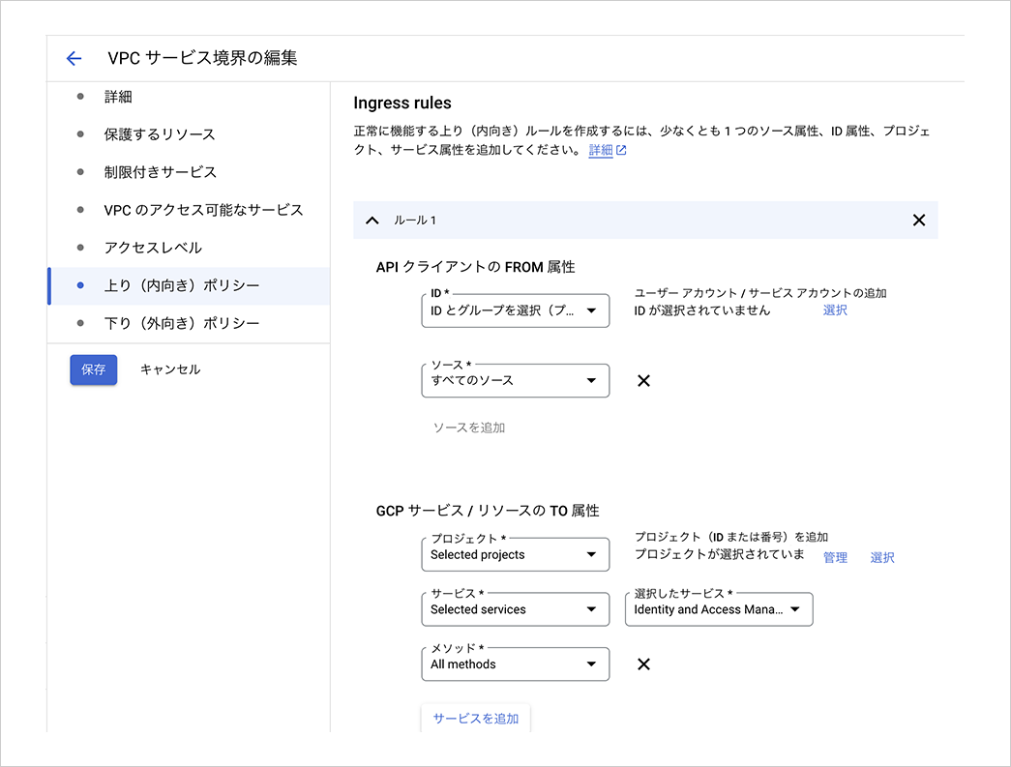Click the ルール 1 header label
1011x767 pixels.
415,221
